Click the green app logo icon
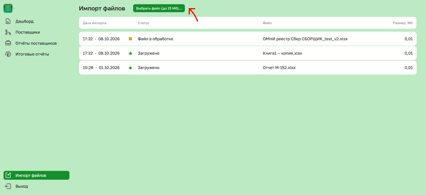426x195 pixels. tap(8, 8)
